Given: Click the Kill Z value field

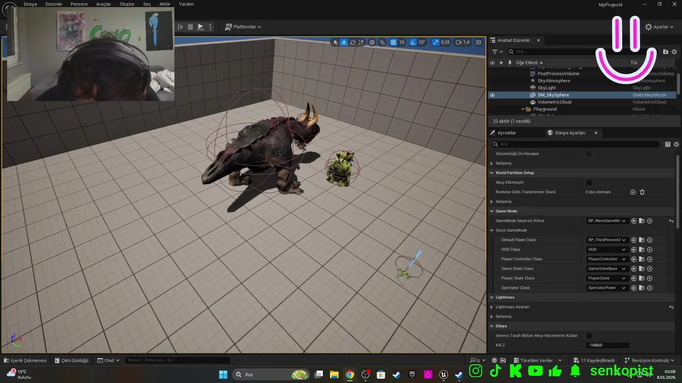Looking at the screenshot, I should pyautogui.click(x=607, y=345).
